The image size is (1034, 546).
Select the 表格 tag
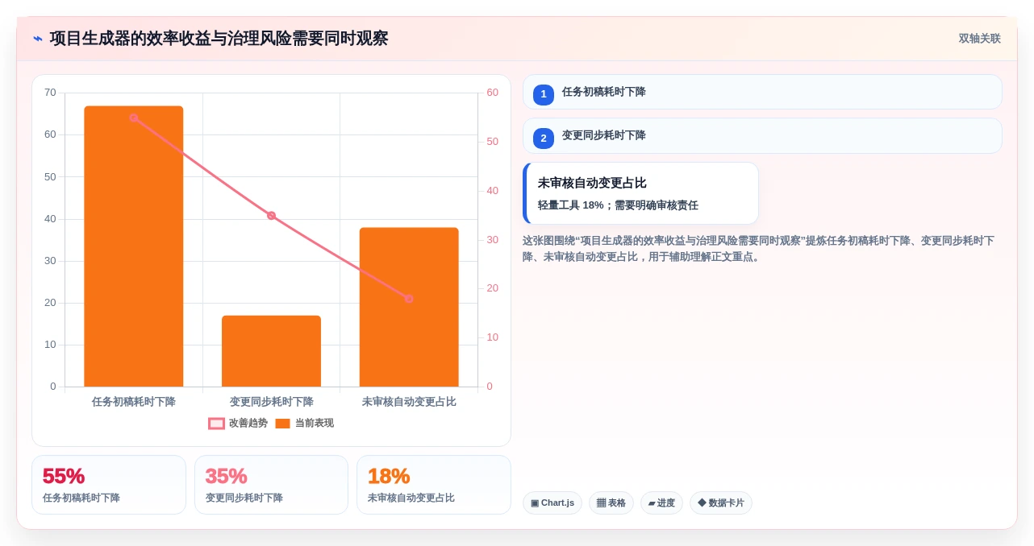coord(611,503)
